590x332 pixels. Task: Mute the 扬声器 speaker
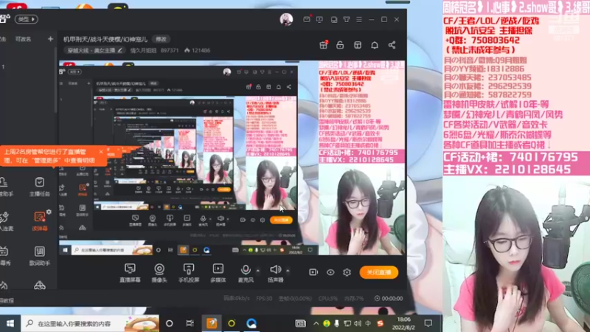pyautogui.click(x=275, y=272)
